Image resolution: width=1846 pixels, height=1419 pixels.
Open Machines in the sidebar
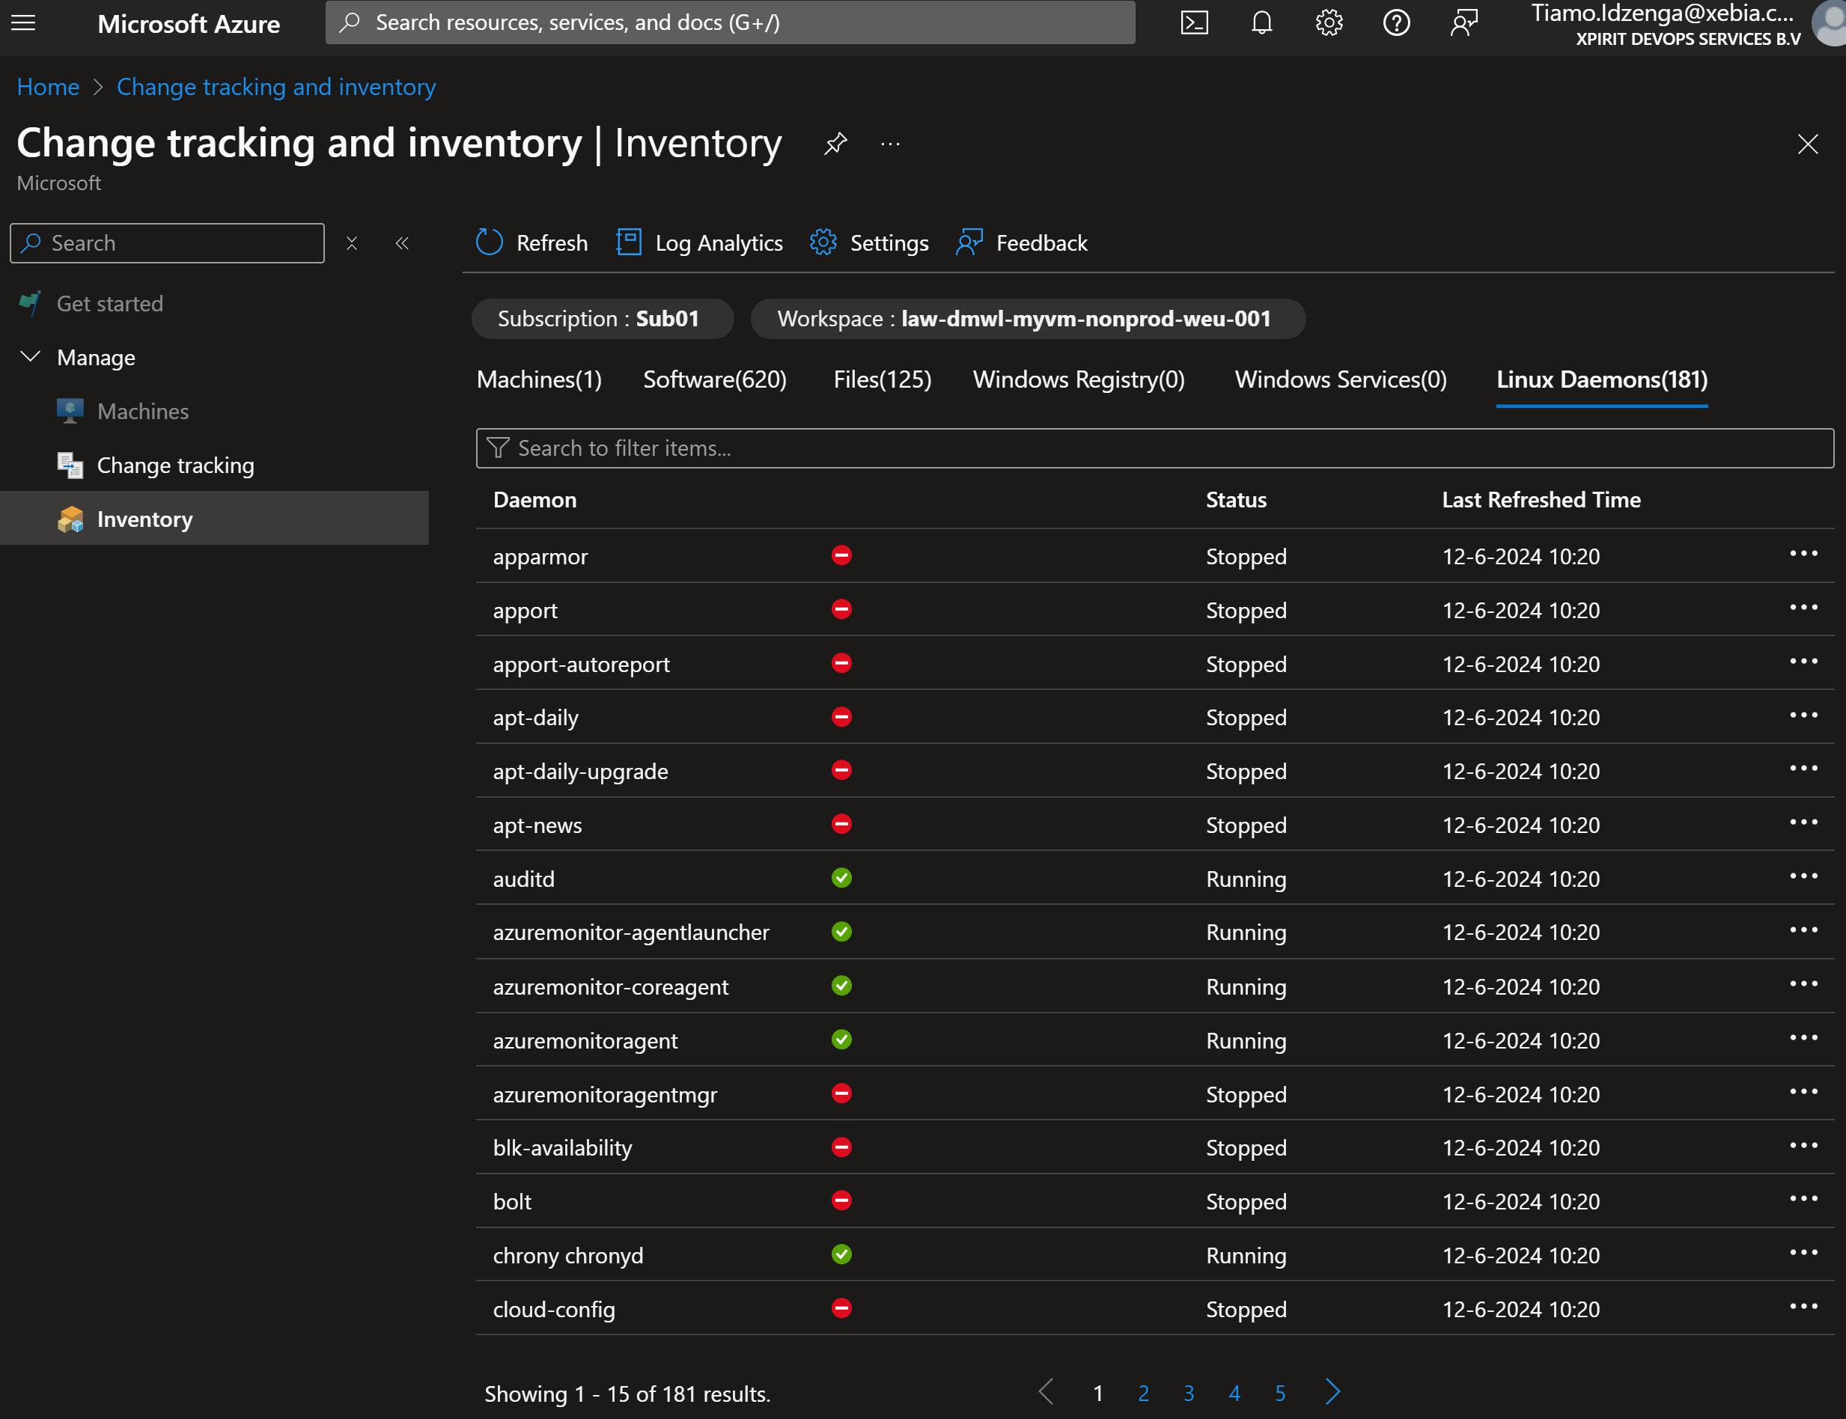coord(143,412)
